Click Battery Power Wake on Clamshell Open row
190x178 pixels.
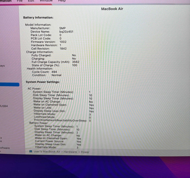click(58, 138)
